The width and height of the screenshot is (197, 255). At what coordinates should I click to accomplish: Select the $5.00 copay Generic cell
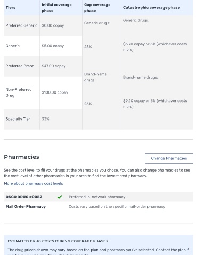[x=61, y=46]
